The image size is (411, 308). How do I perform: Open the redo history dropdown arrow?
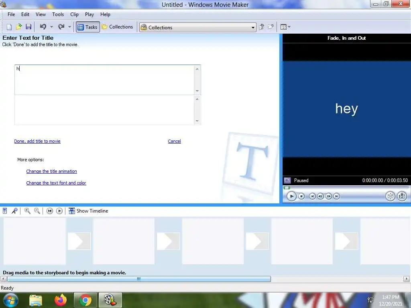(x=69, y=27)
